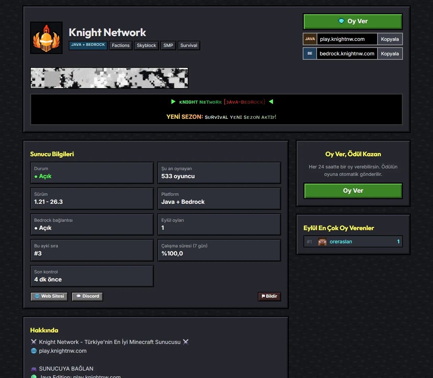Screen dimensions: 433x378
Task: Click the Oy Ver, Ödül Kazan heading
Action: coord(353,154)
